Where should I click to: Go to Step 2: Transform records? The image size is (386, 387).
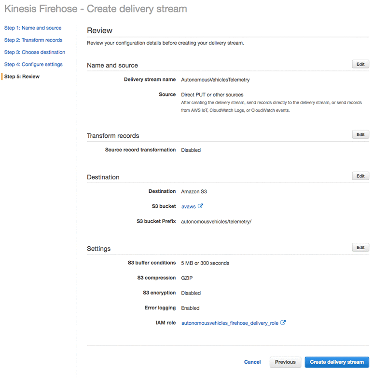point(33,40)
